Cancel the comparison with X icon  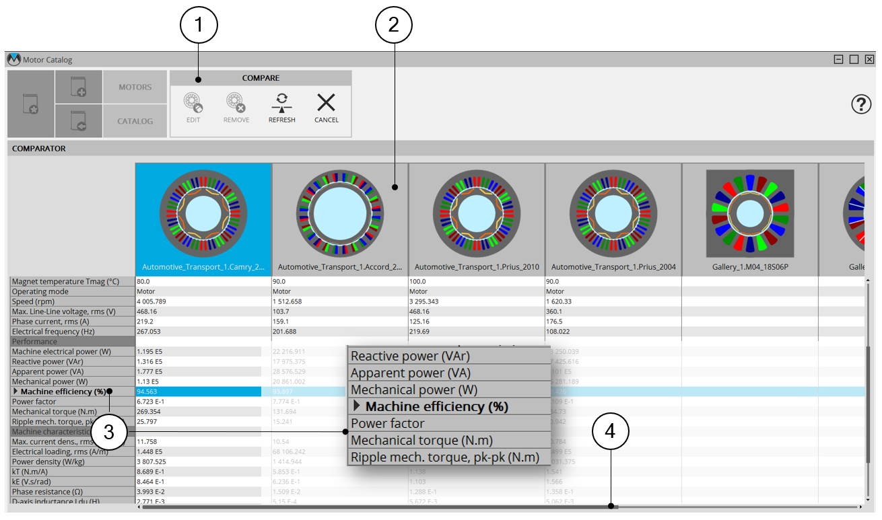326,103
